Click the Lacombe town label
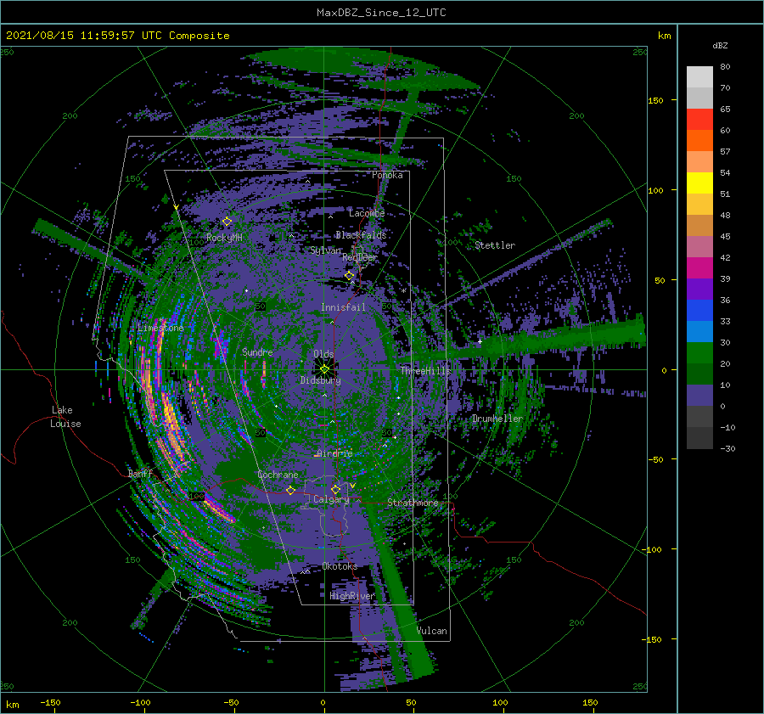Screen dimensions: 764x714 (x=367, y=213)
